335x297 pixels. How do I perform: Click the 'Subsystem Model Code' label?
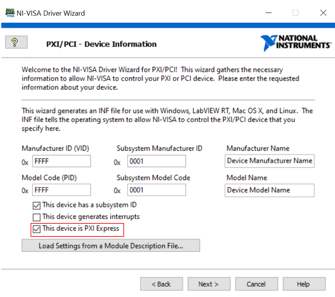click(x=153, y=178)
